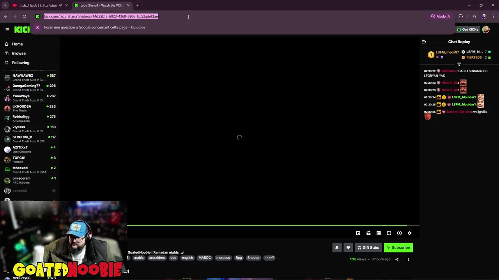Open LKHOUD3A channel in sidebar
499x280 pixels.
(30, 108)
